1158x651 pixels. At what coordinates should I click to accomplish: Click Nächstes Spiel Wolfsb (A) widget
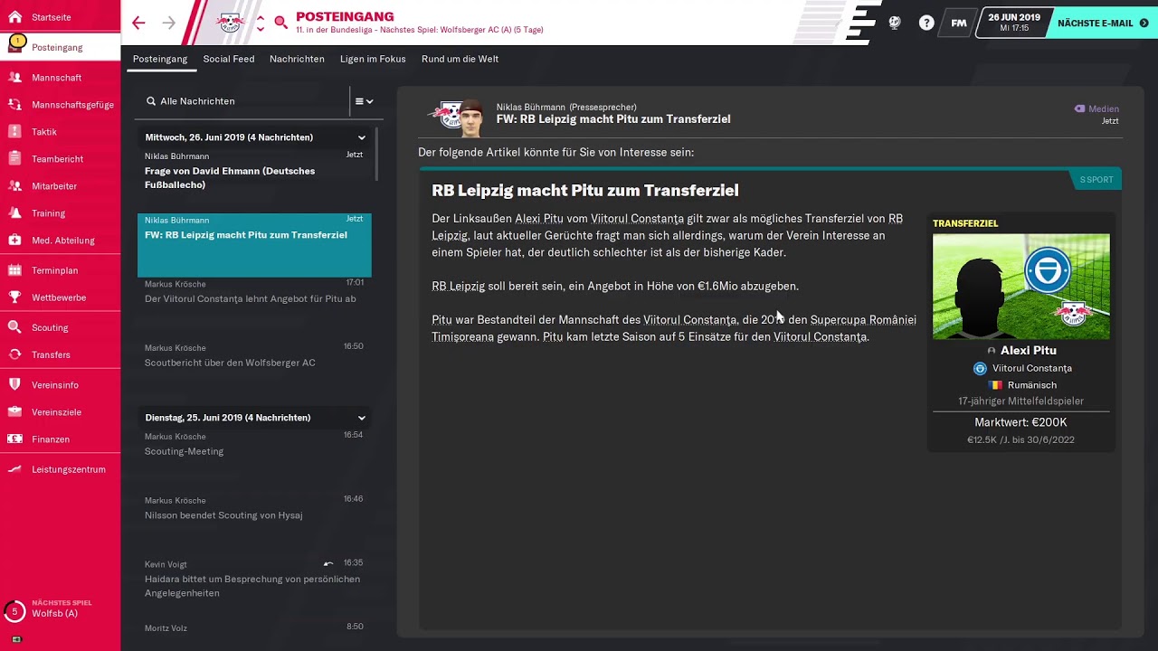click(60, 609)
